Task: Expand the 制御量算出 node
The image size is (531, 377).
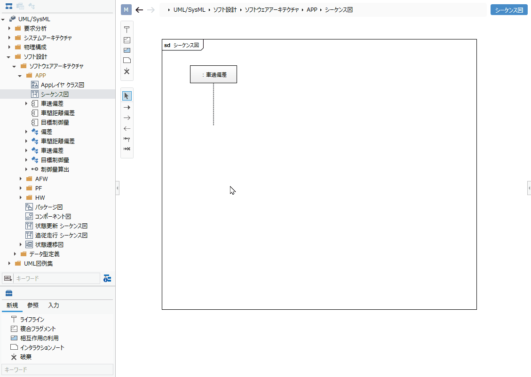Action: [x=26, y=169]
